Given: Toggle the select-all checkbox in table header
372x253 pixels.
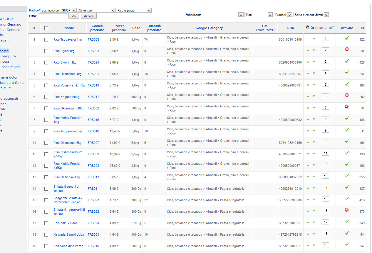Looking at the screenshot, I should tap(46, 28).
